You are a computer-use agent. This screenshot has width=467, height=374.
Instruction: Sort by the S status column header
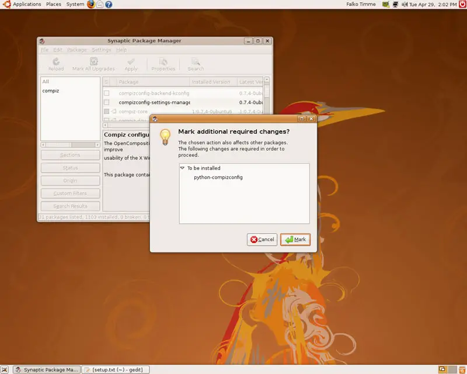click(106, 82)
